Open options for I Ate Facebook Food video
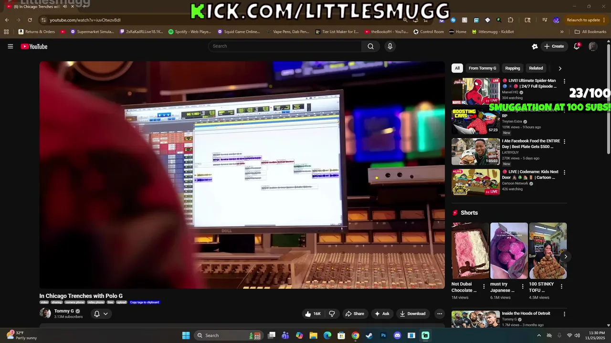The height and width of the screenshot is (343, 611). click(564, 141)
